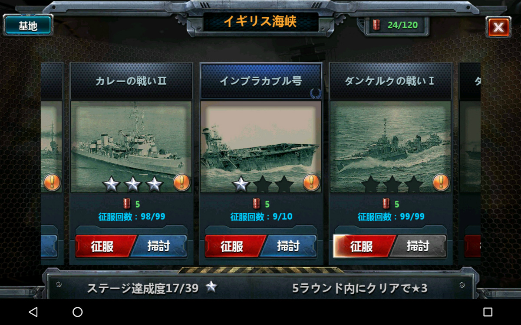Tap the star icon next to ステージ達成度17/39
521x325 pixels.
click(211, 287)
